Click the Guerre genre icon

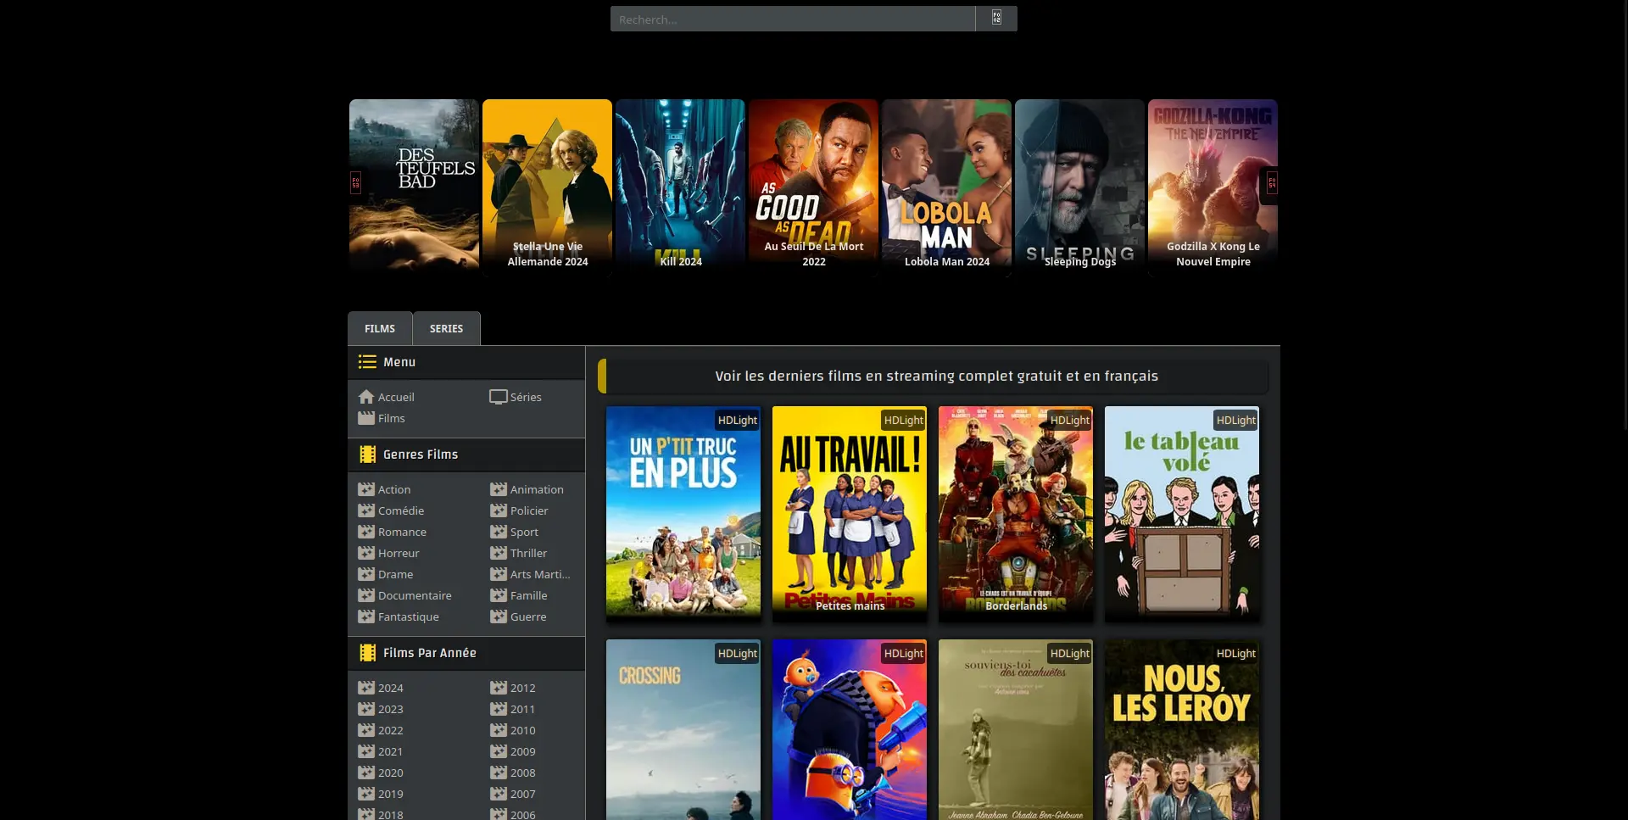tap(499, 616)
